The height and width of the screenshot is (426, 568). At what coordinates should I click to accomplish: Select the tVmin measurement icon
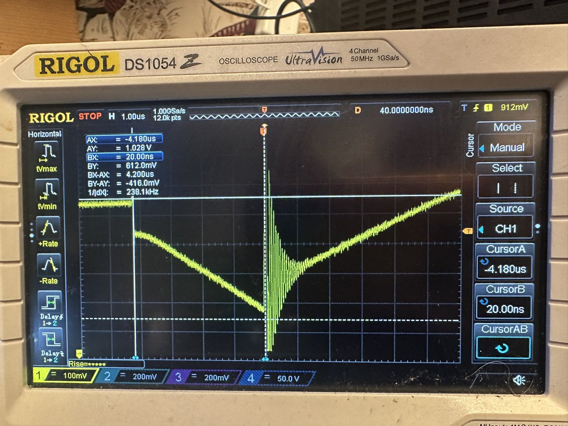[x=47, y=195]
